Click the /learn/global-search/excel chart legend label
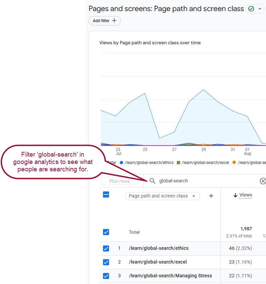266x284 pixels. [206, 163]
